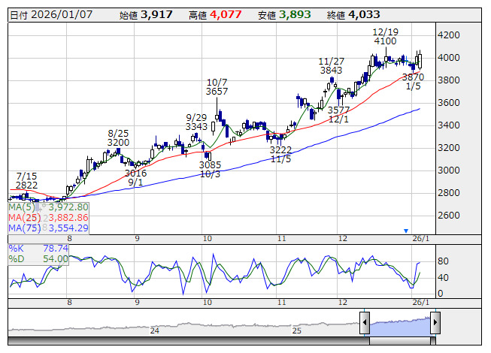
Task: Click the left range handle arrow
Action: tap(365, 324)
